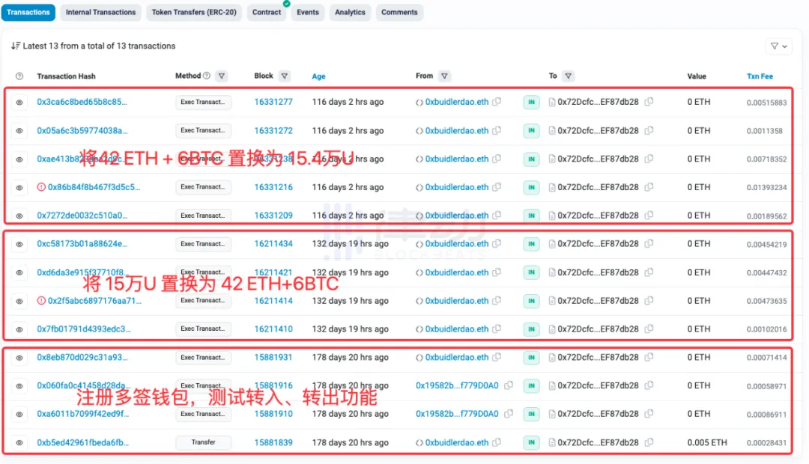Open the Block column filter
Screen dimensions: 809x464
click(x=284, y=76)
